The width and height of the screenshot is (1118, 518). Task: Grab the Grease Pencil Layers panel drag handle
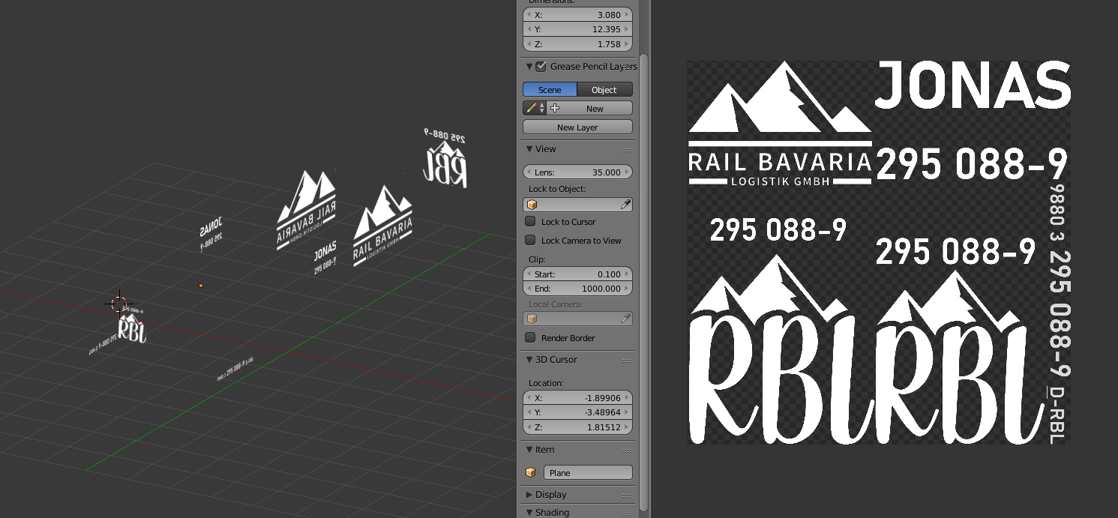(x=628, y=67)
